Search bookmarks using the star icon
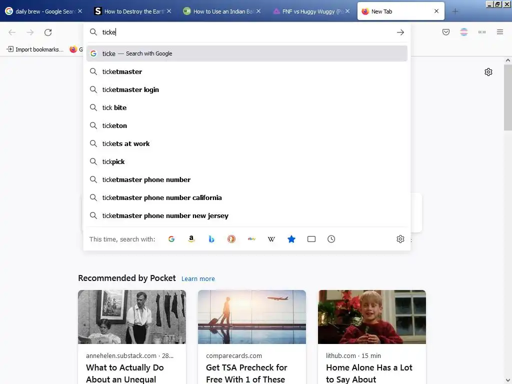The image size is (512, 384). coord(291,239)
